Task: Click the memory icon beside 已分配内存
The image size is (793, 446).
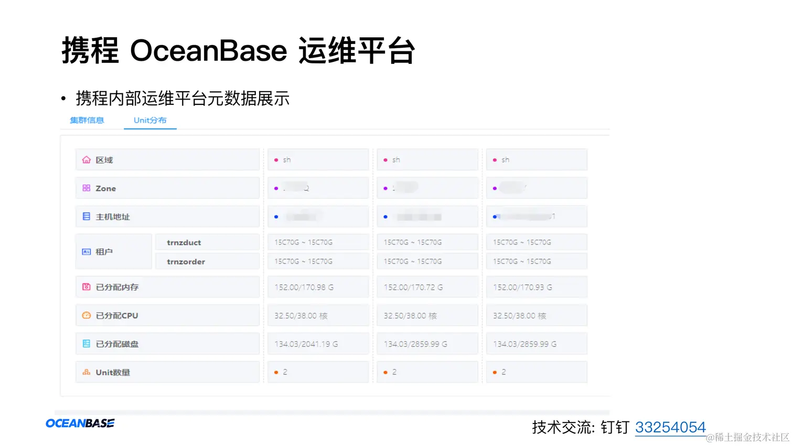Action: (x=87, y=287)
